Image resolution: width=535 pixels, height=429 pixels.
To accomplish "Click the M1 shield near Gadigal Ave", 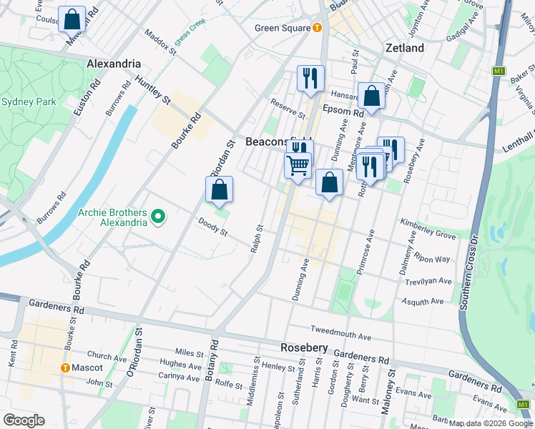I will (499, 71).
